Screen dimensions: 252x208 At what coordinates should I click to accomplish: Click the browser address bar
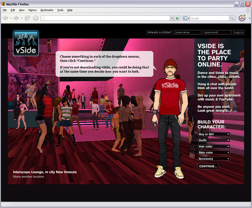tap(105, 18)
